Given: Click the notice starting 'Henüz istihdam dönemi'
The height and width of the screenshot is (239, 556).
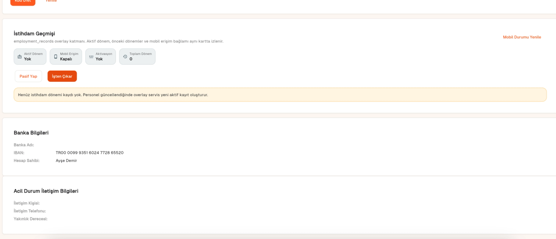Looking at the screenshot, I should pos(280,95).
